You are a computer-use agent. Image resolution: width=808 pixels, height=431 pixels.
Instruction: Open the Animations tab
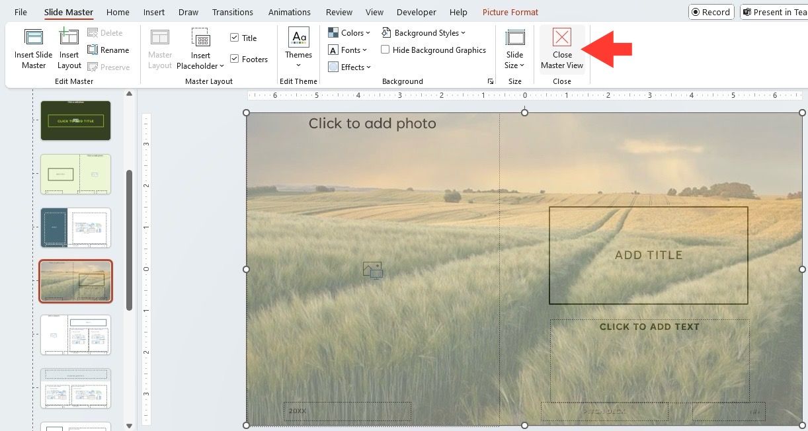[x=290, y=12]
